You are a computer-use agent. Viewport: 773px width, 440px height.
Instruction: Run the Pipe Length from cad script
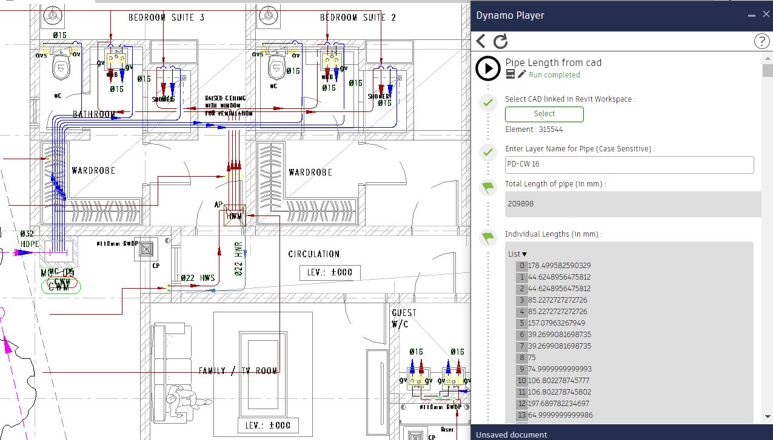pos(488,68)
